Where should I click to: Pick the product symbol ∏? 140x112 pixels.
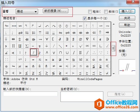pos(13,46)
